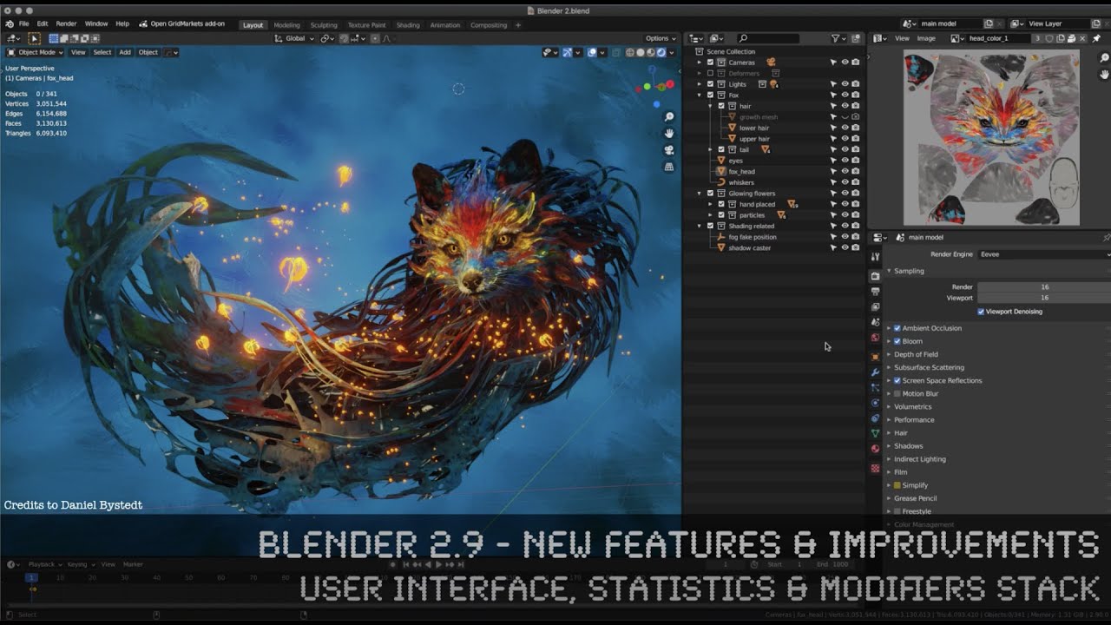Viewport: 1111px width, 625px height.
Task: Collapse the Sampling panel
Action: tap(889, 271)
